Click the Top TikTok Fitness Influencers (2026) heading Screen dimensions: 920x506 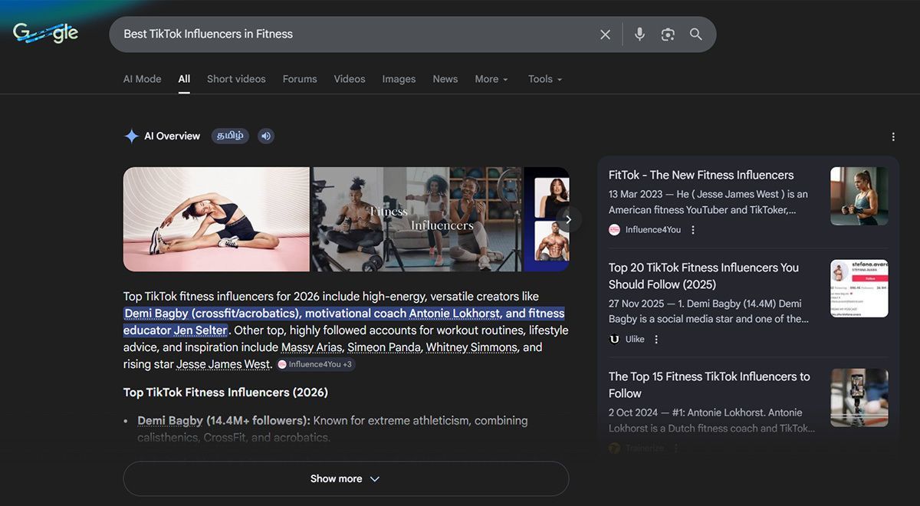[225, 393]
